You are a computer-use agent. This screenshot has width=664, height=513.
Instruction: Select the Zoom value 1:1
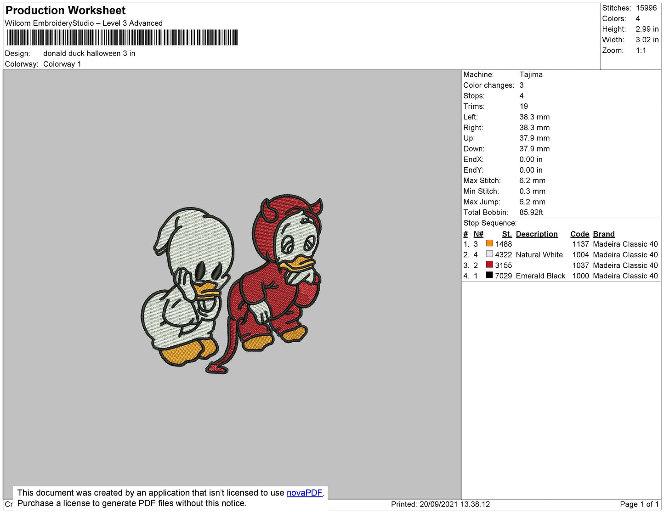click(641, 51)
